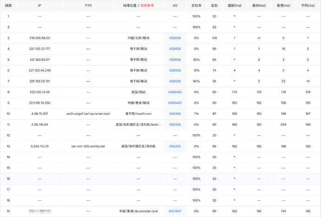This screenshot has height=217, width=321.
Task: Click slowest latency value 199
Action: (x=283, y=114)
